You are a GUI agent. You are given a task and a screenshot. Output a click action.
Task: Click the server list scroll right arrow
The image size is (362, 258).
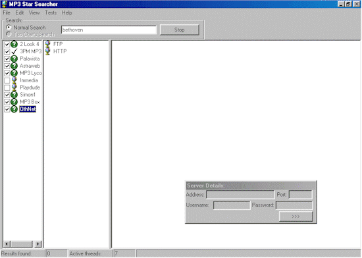38,244
